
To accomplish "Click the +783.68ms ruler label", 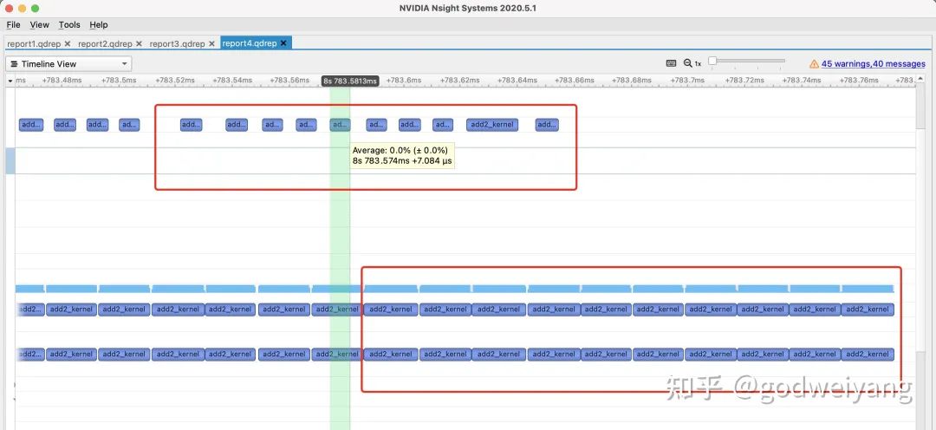I will pos(632,80).
